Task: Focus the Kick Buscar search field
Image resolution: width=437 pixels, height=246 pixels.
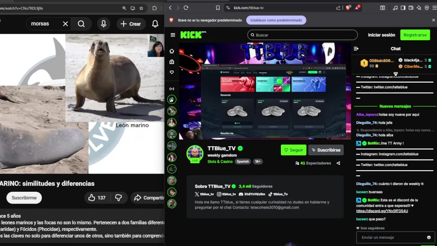Action: [x=302, y=35]
